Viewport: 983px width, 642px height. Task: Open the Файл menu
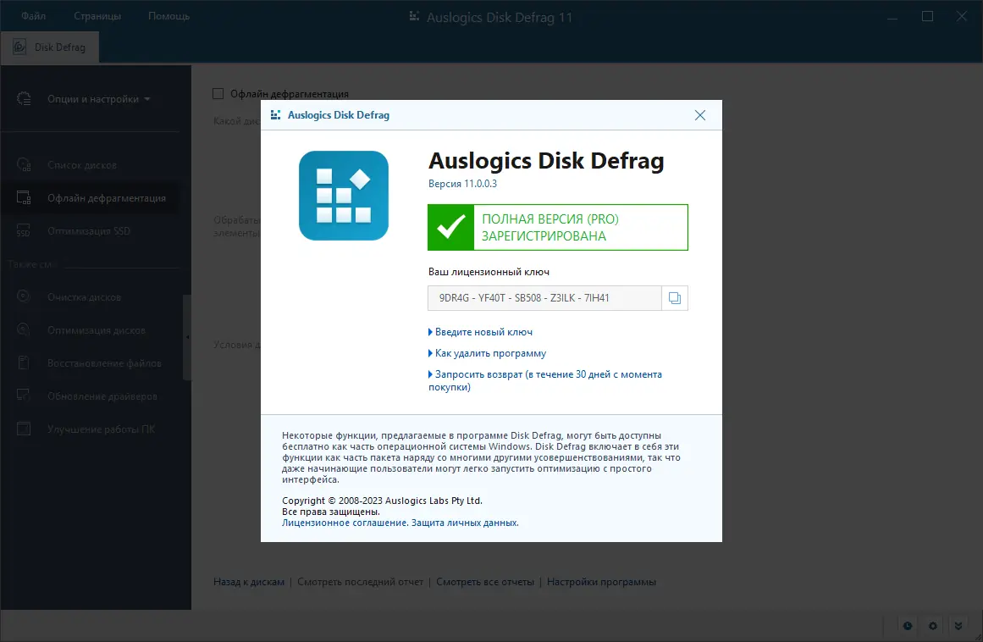click(x=33, y=16)
